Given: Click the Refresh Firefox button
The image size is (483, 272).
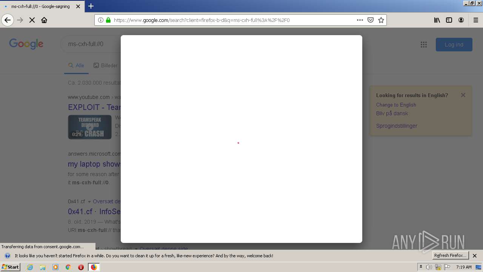Looking at the screenshot, I should (x=450, y=255).
